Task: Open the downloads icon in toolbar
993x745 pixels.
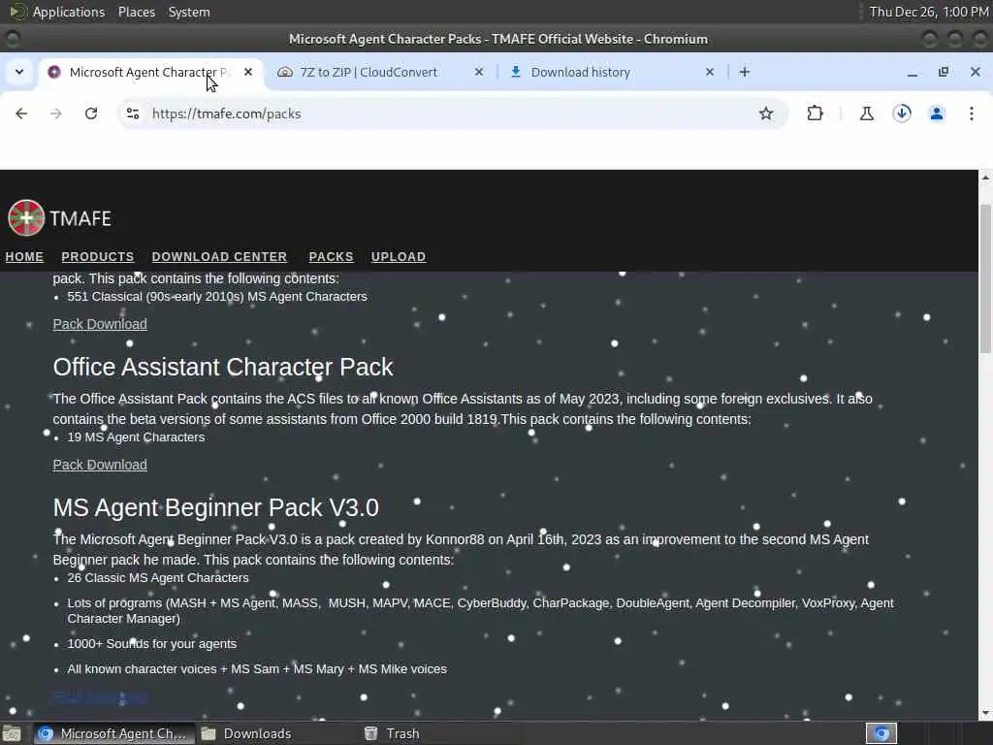Action: click(x=902, y=113)
